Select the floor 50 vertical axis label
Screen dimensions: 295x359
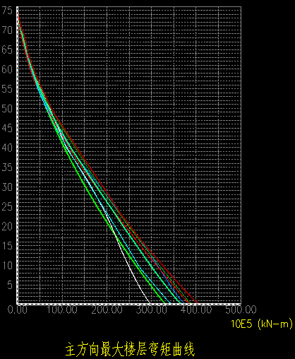click(x=7, y=108)
